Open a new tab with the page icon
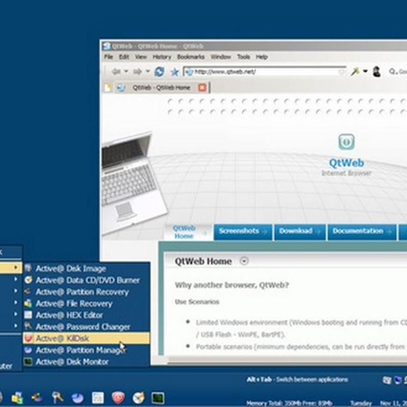407x407 pixels. (108, 88)
